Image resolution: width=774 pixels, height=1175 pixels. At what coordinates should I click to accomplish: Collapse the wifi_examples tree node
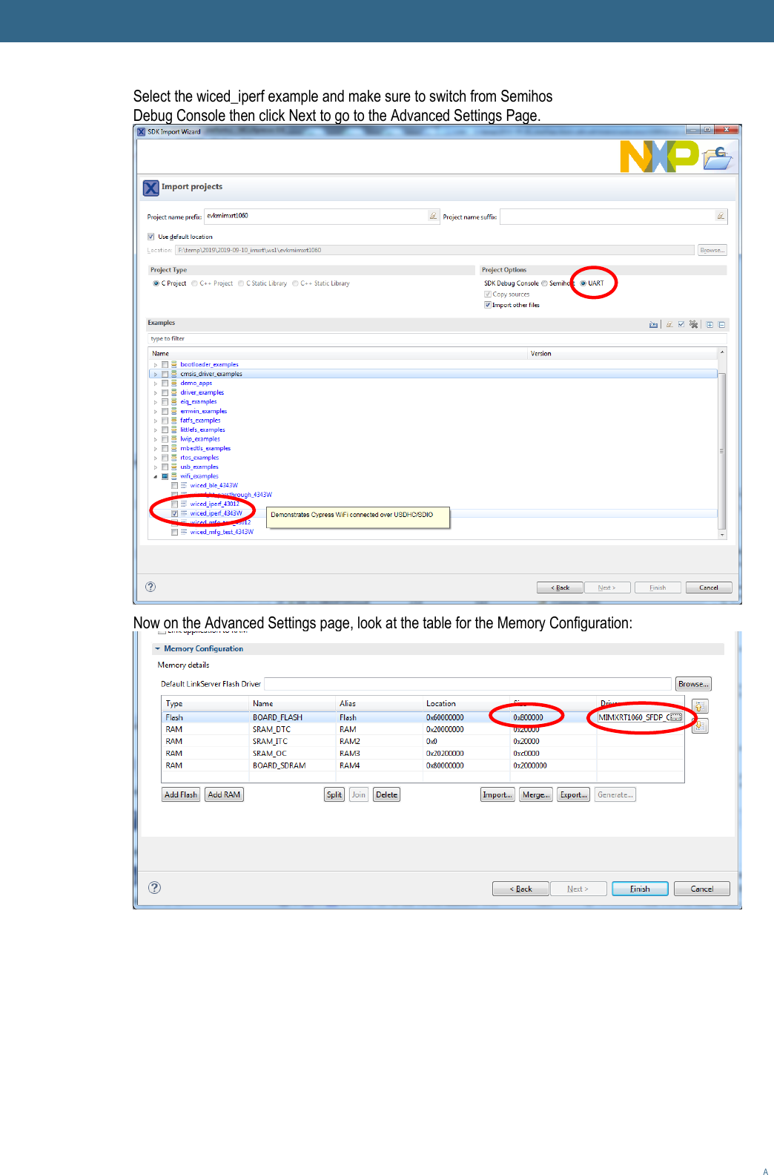click(156, 476)
